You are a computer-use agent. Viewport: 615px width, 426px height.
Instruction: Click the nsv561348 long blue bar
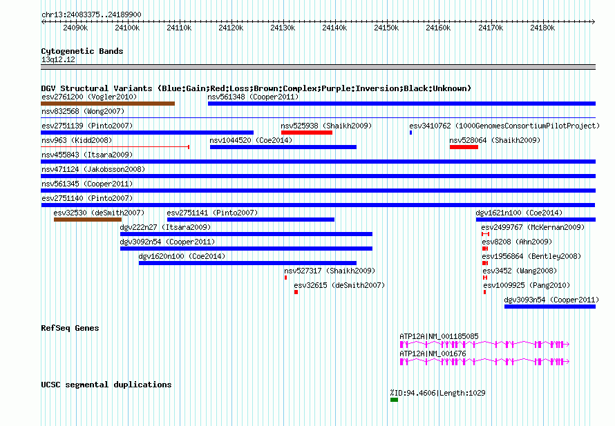click(401, 104)
